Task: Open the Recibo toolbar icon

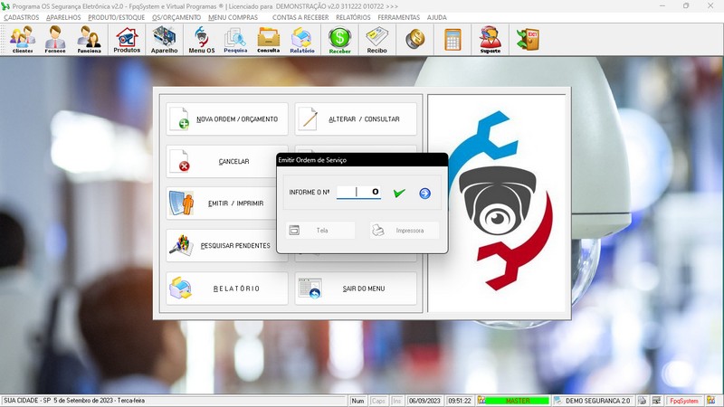Action: 376,40
